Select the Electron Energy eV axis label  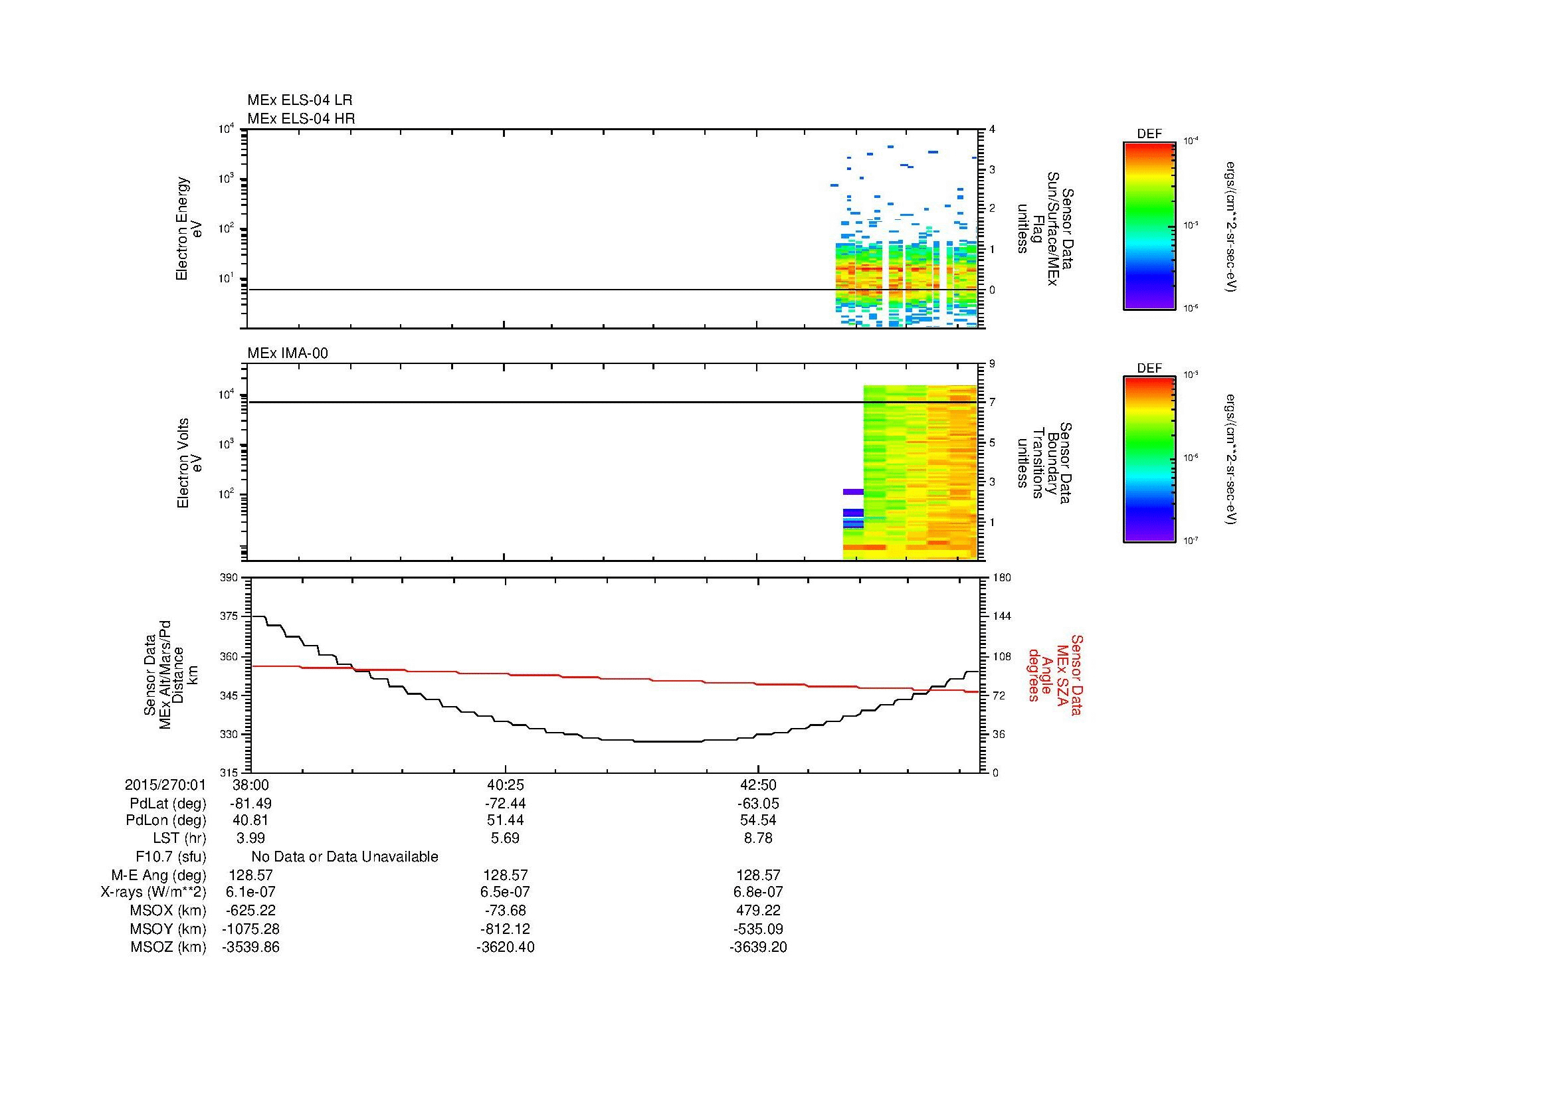(x=189, y=229)
